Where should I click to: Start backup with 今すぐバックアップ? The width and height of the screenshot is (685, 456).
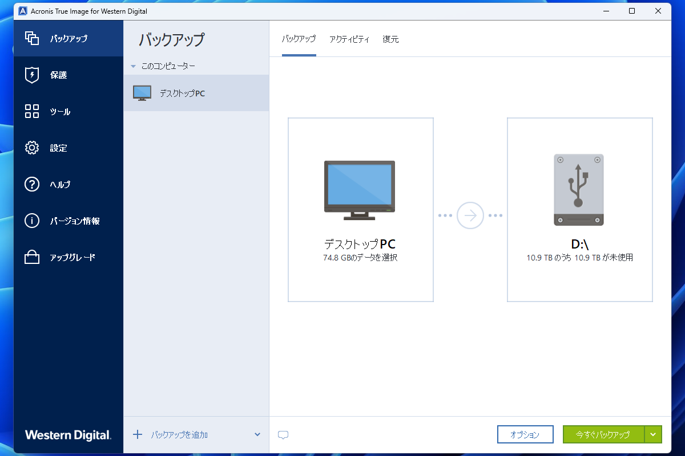coord(603,434)
